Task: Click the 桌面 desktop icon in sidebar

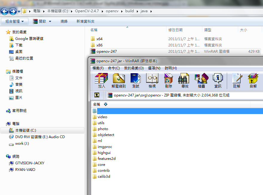Action: point(11,52)
